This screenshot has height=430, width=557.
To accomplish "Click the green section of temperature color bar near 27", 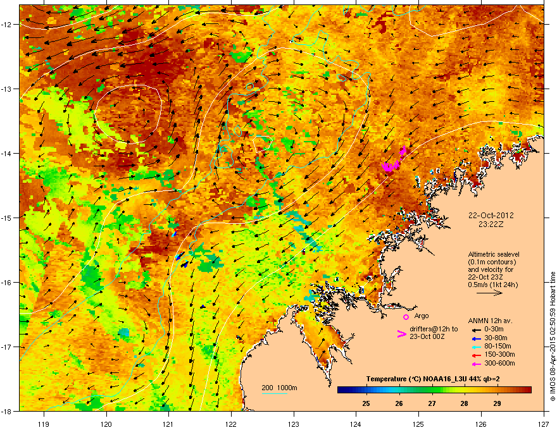I will (x=433, y=390).
